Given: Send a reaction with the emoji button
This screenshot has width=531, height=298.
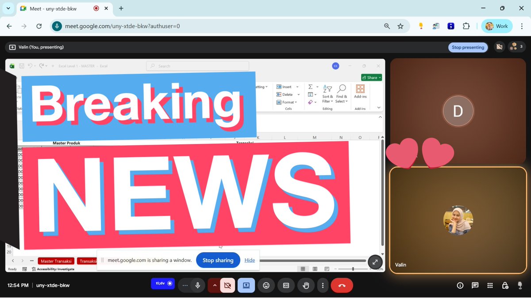Looking at the screenshot, I should pos(266,285).
